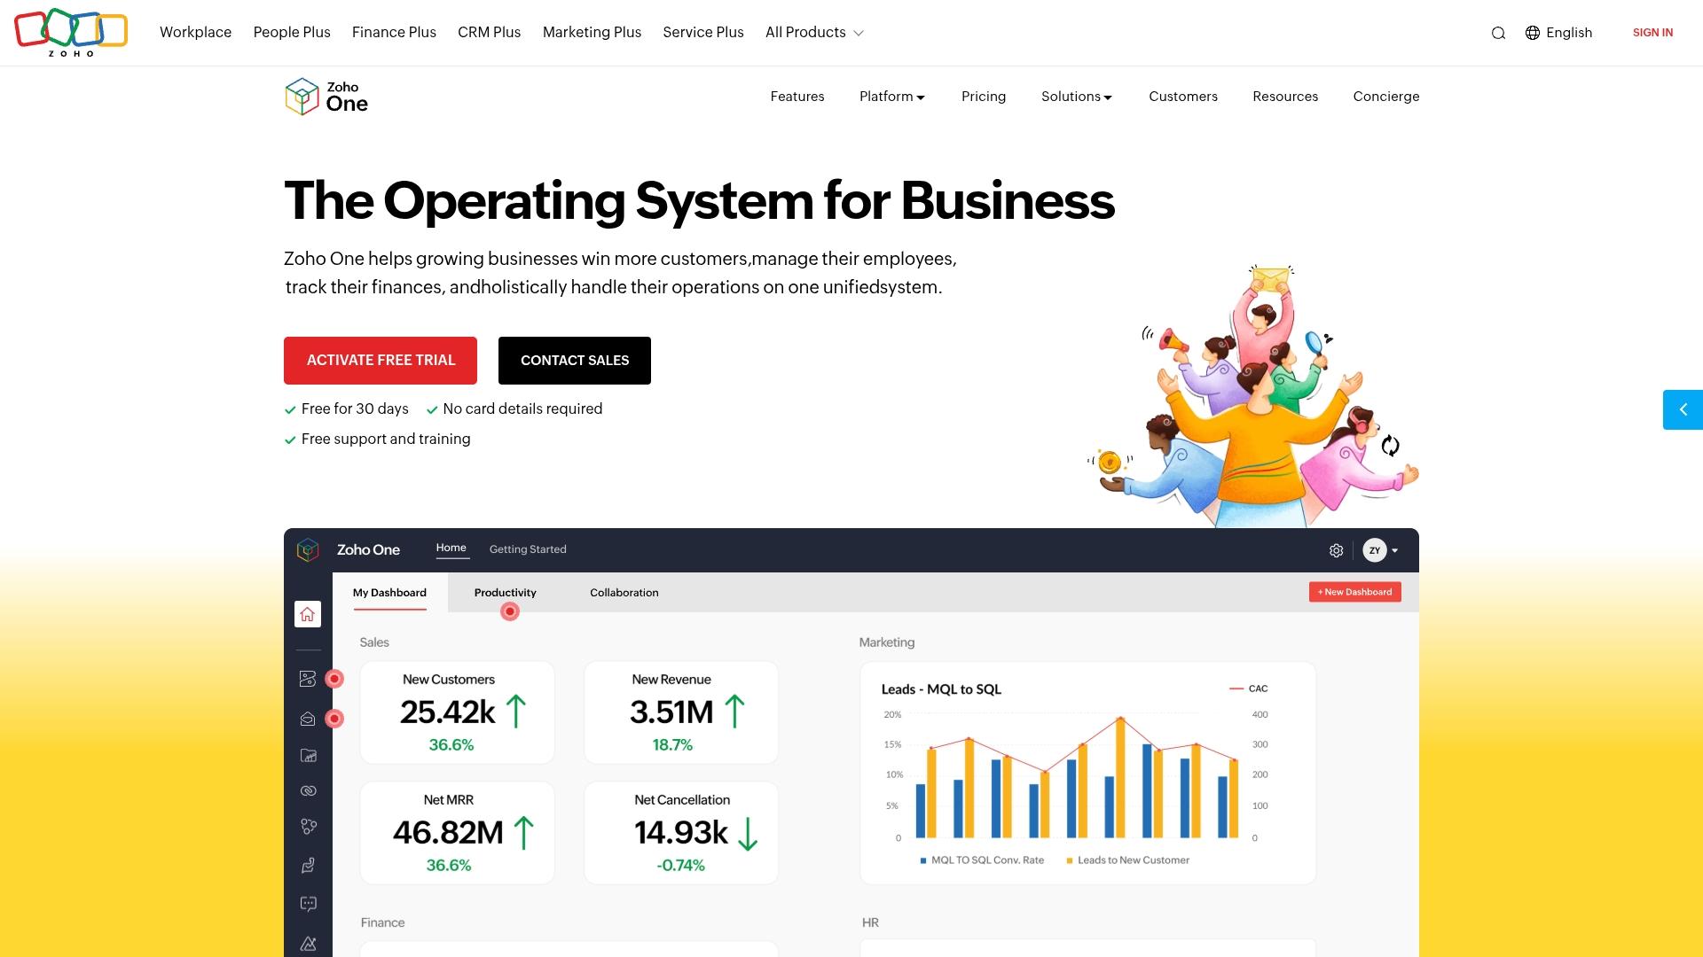1703x957 pixels.
Task: Click the search magnifier icon
Action: click(1498, 33)
